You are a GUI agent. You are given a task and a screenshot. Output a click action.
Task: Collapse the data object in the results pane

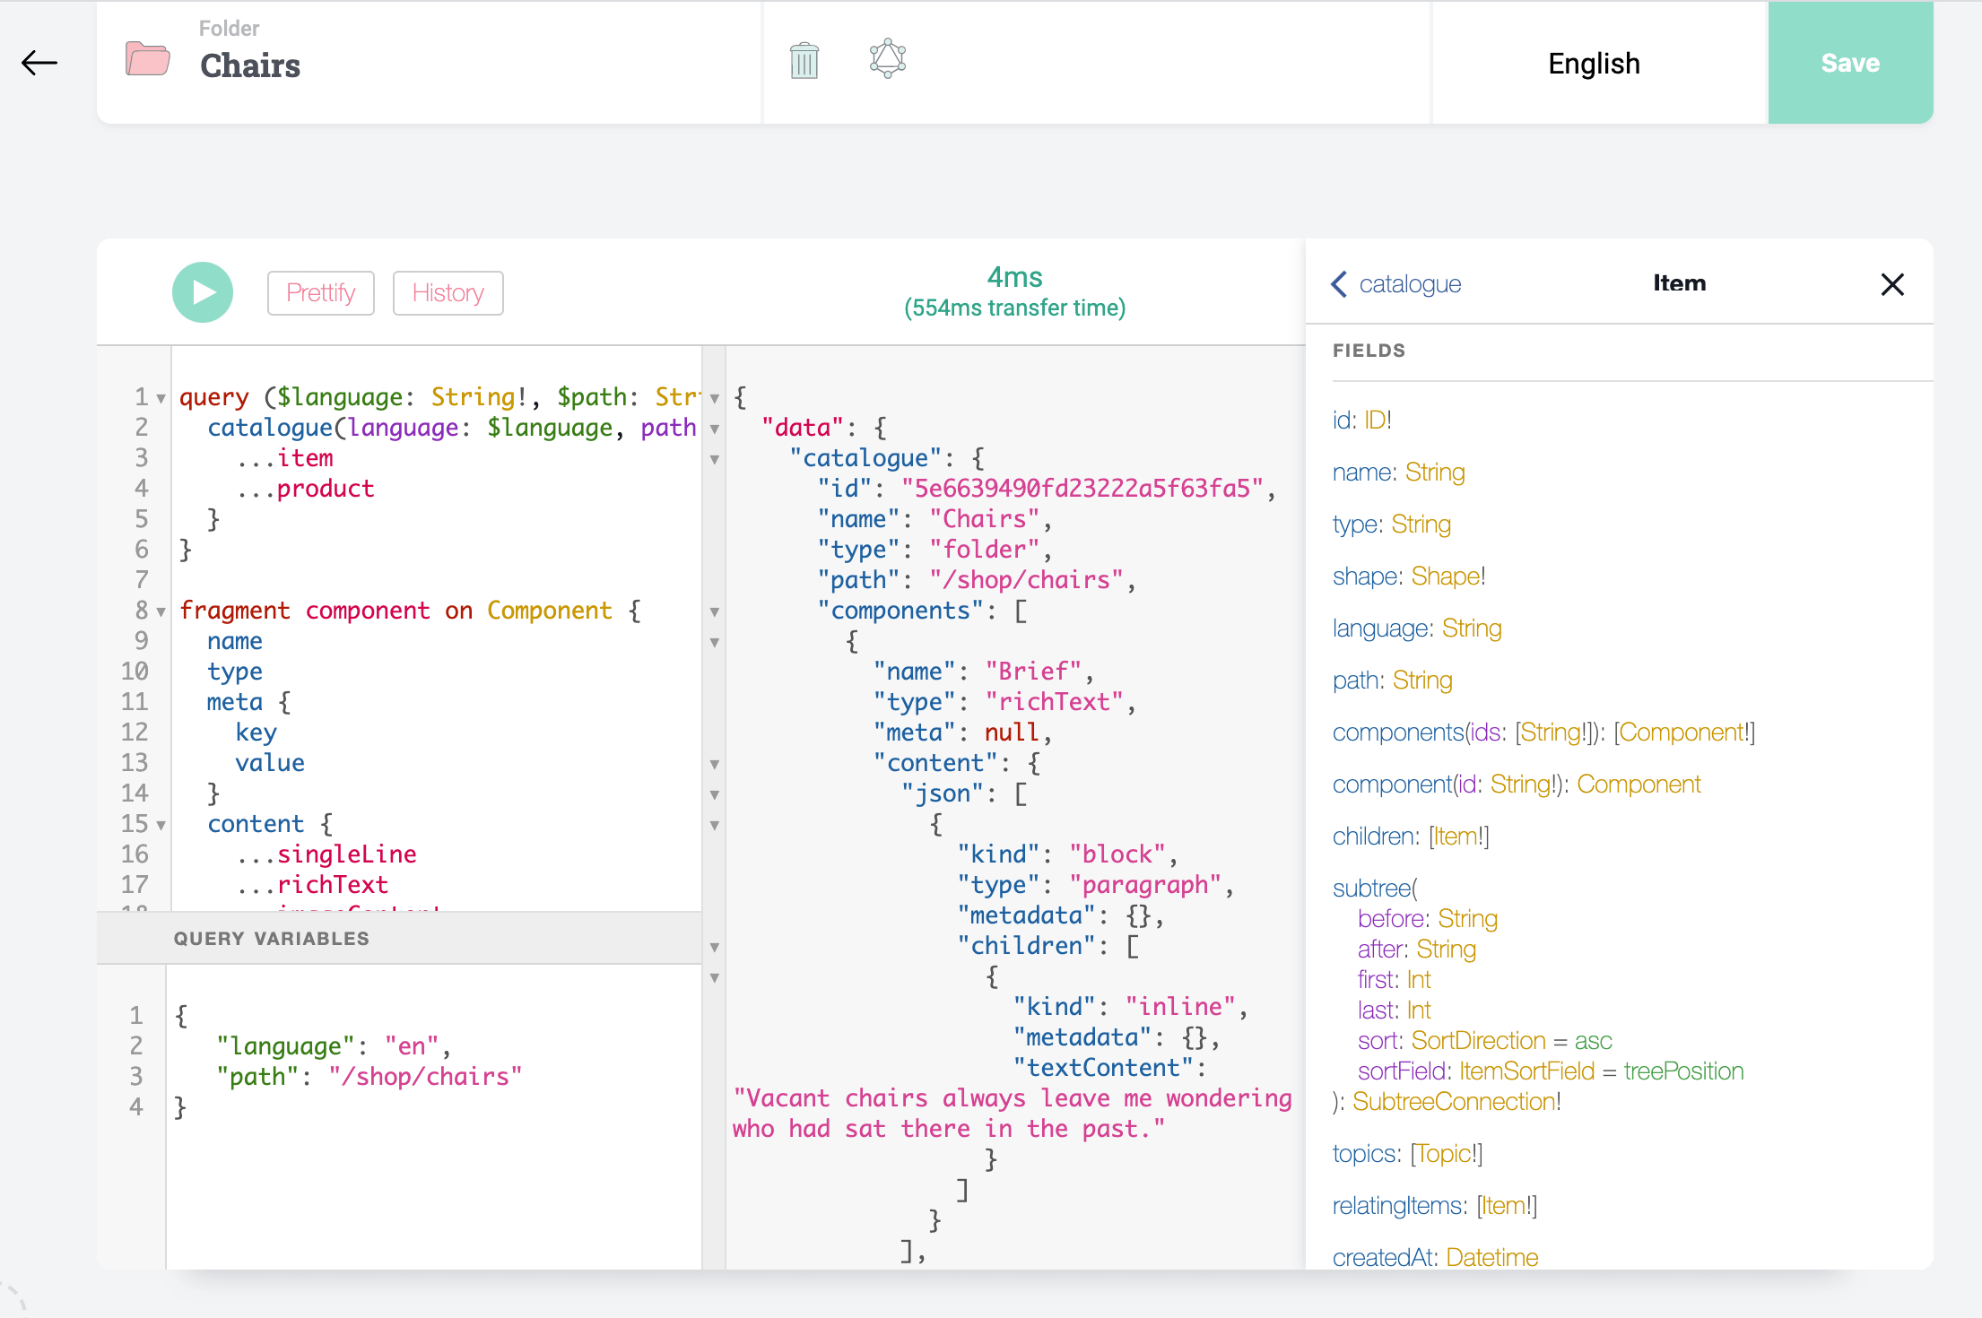click(x=715, y=428)
